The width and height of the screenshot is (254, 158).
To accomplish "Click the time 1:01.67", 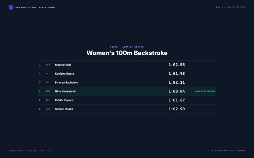I will 177,100.
